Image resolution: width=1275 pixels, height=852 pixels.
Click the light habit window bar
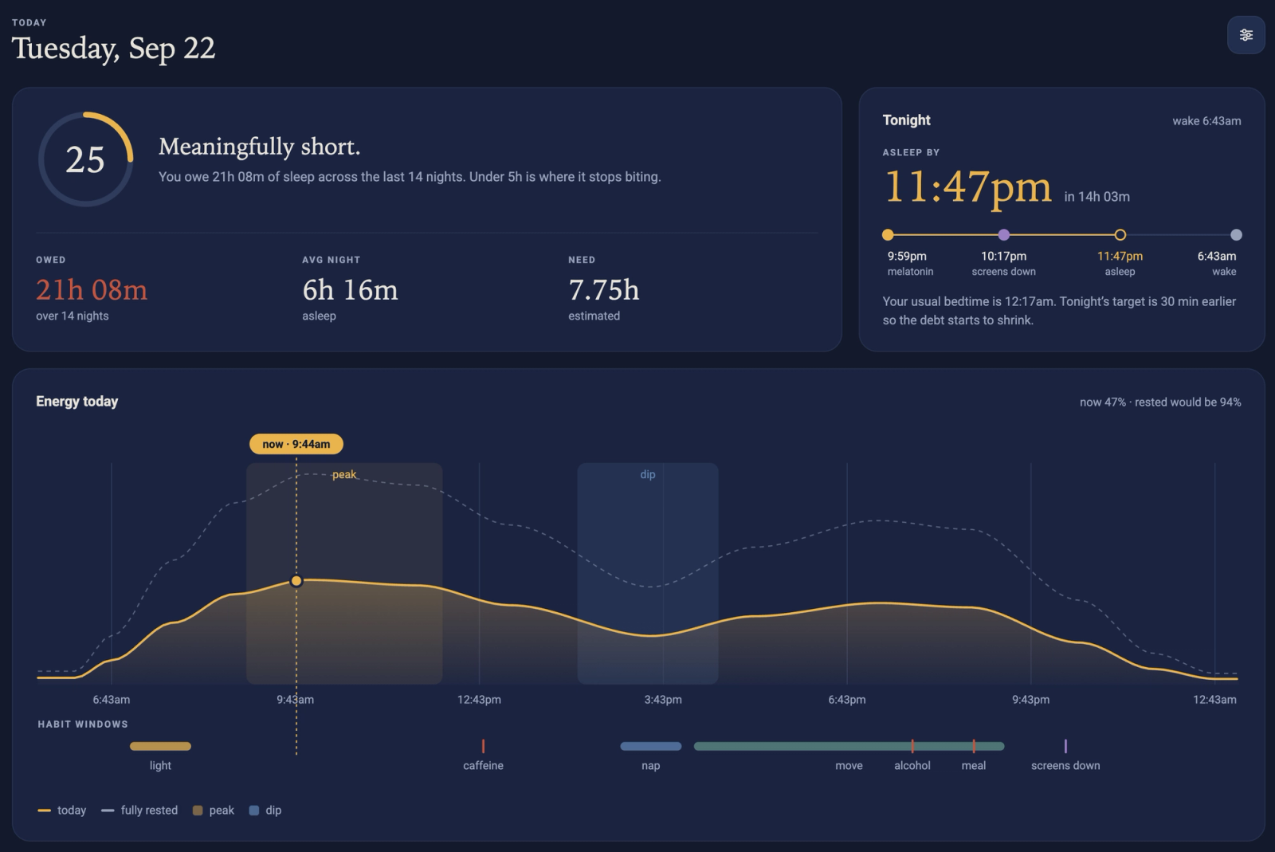point(160,746)
